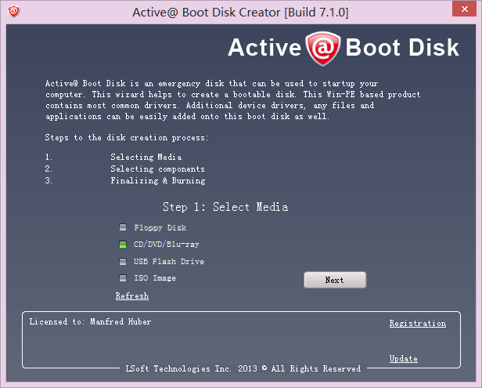Refresh the media list
The image size is (482, 388).
click(x=132, y=296)
